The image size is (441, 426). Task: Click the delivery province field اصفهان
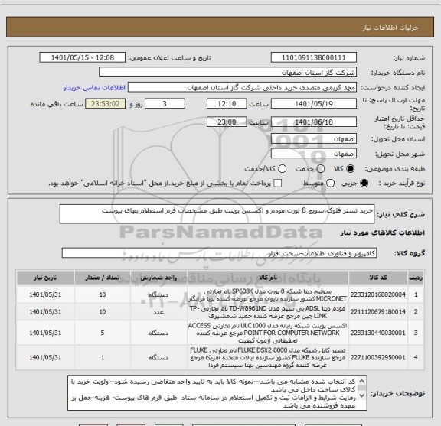coord(314,139)
